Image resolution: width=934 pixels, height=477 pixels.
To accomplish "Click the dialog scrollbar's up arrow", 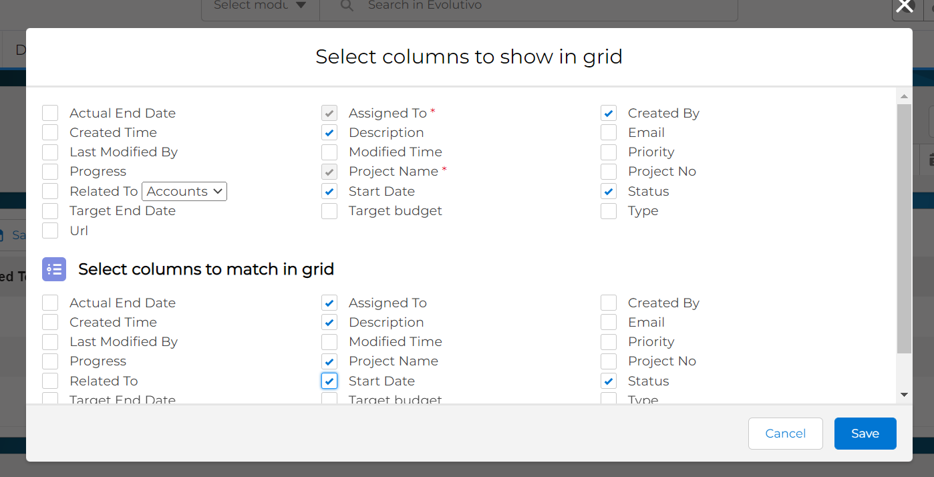I will click(904, 97).
